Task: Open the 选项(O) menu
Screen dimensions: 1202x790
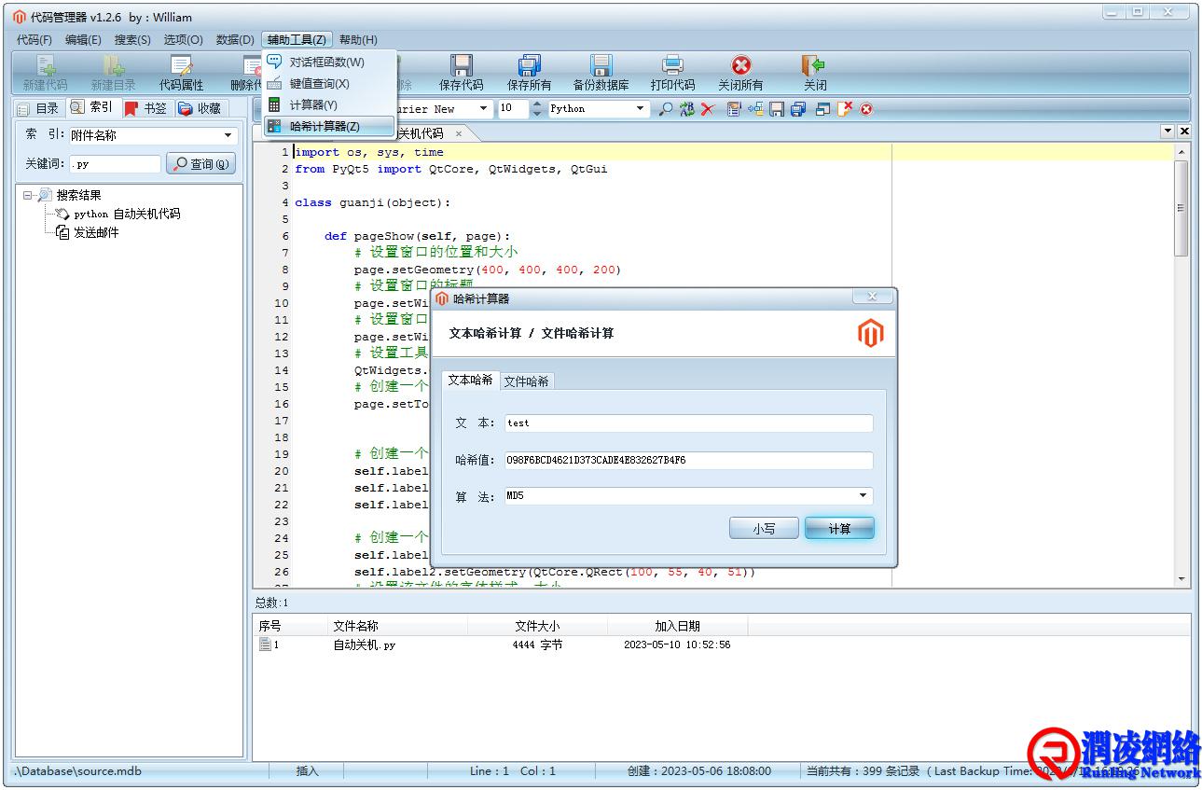Action: pos(183,39)
